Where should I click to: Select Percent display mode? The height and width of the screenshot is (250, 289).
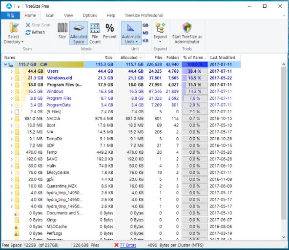[110, 31]
